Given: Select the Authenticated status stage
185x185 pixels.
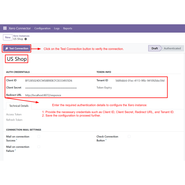Looking at the screenshot, I should click(x=172, y=48).
